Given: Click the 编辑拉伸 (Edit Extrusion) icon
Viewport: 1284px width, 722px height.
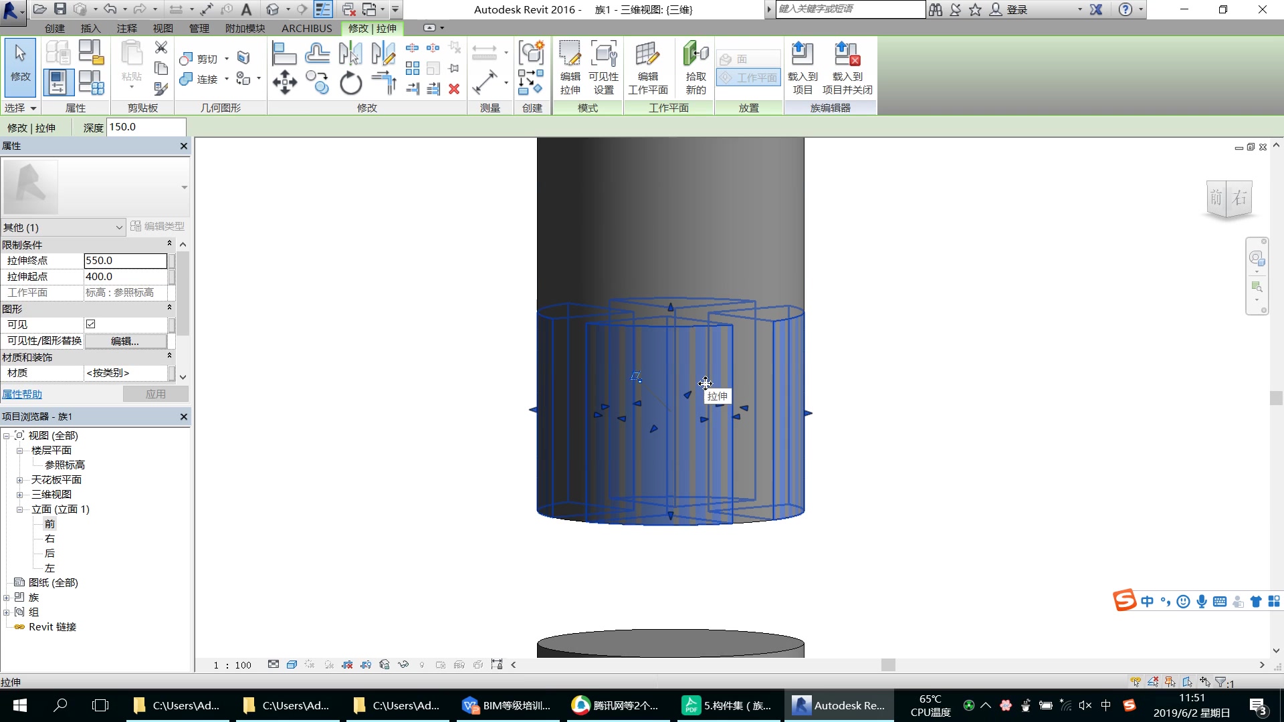Looking at the screenshot, I should 570,66.
